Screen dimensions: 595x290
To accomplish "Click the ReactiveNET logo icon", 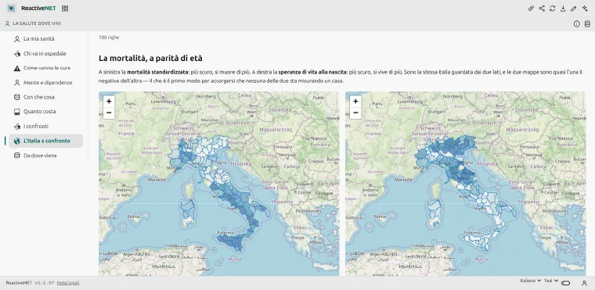I will coord(12,8).
